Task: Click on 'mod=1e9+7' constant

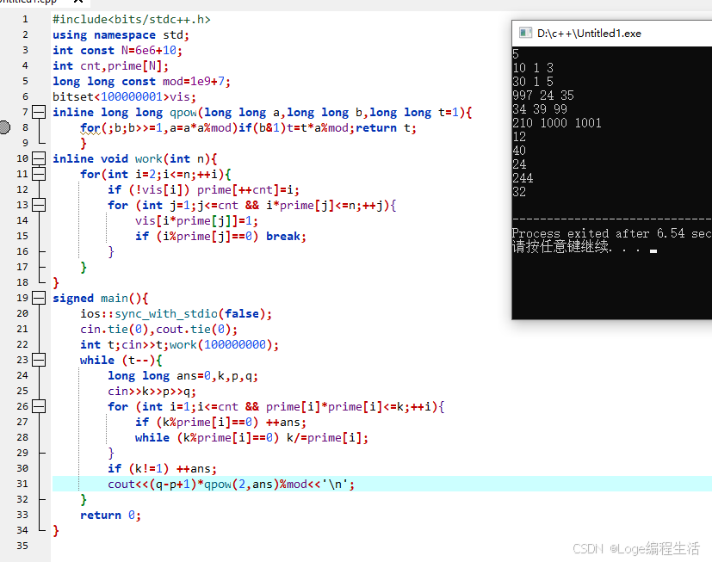Action: (196, 81)
